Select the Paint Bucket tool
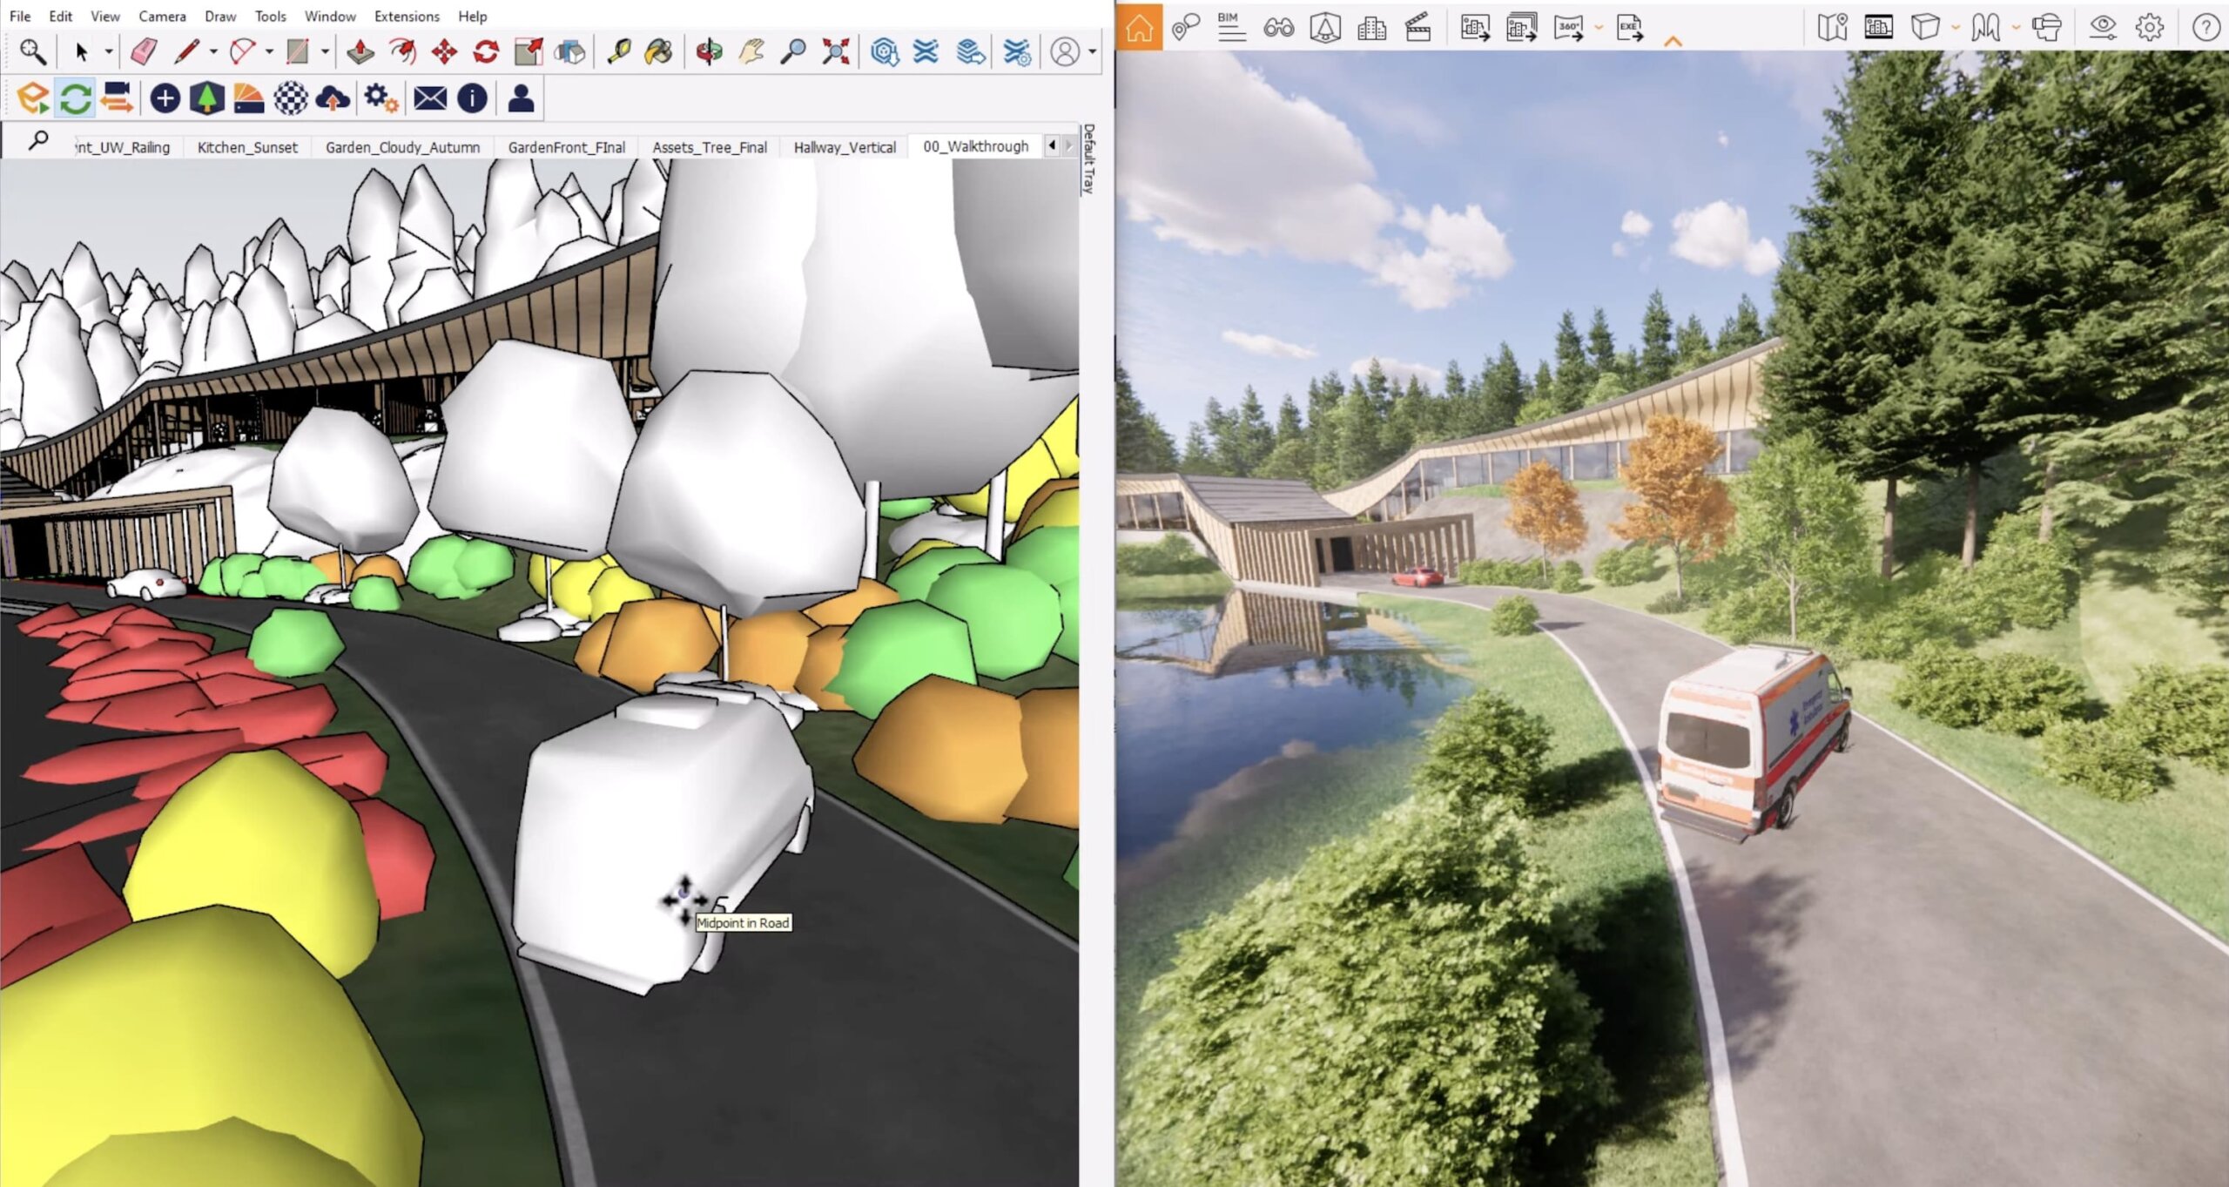Viewport: 2229px width, 1187px height. (659, 52)
